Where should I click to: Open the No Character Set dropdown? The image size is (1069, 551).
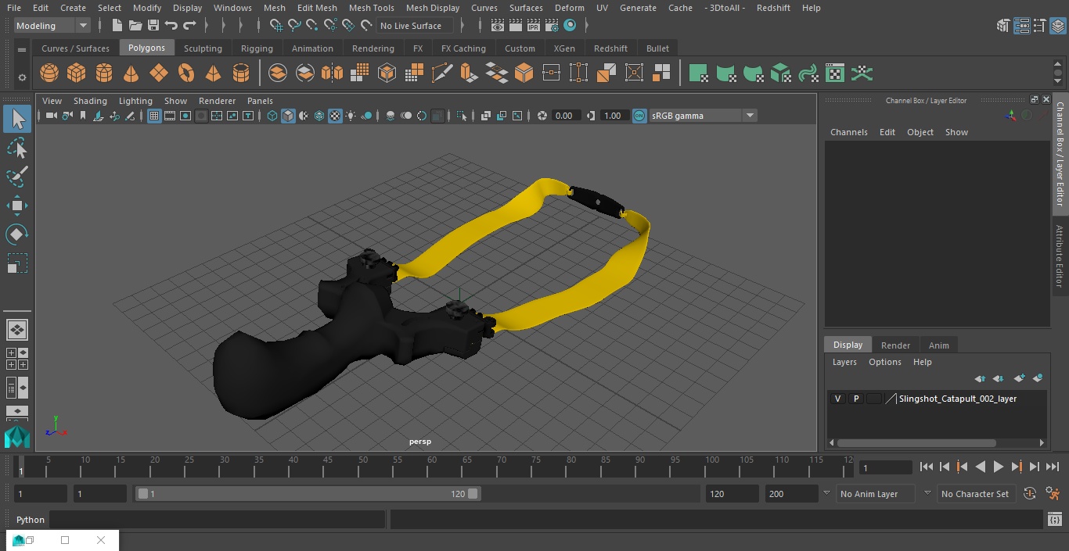point(975,494)
